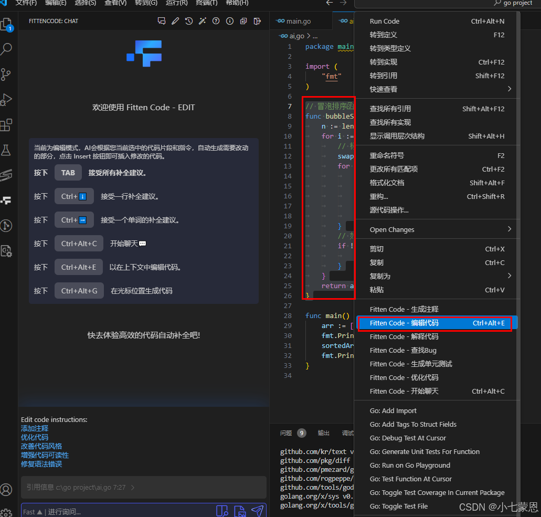Send message with paper plane icon
This screenshot has width=541, height=517.
(257, 511)
